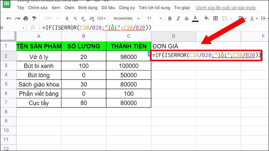Apply italic formatting icon
Screen dimensions: 269x151
click(179, 18)
